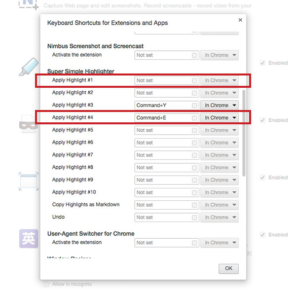The image size is (296, 295).
Task: Click the Super Simple Highlighter marker icon
Action: (29, 67)
